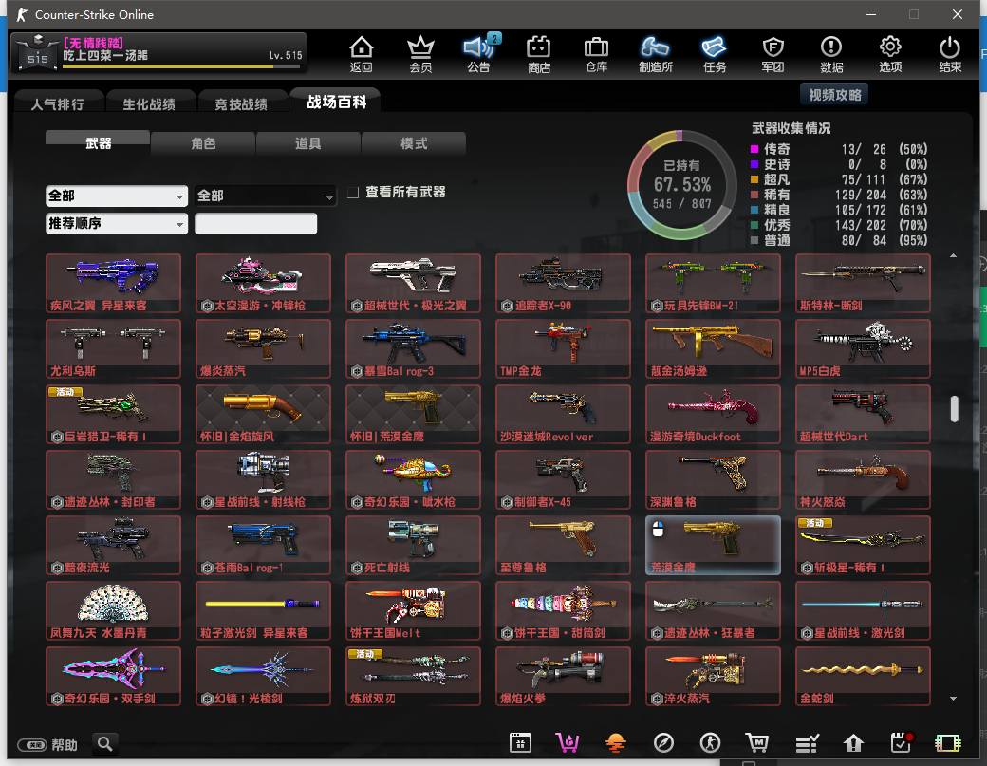The image size is (987, 766).
Task: Open the 斩极星-稀有 event weapon card
Action: click(863, 545)
